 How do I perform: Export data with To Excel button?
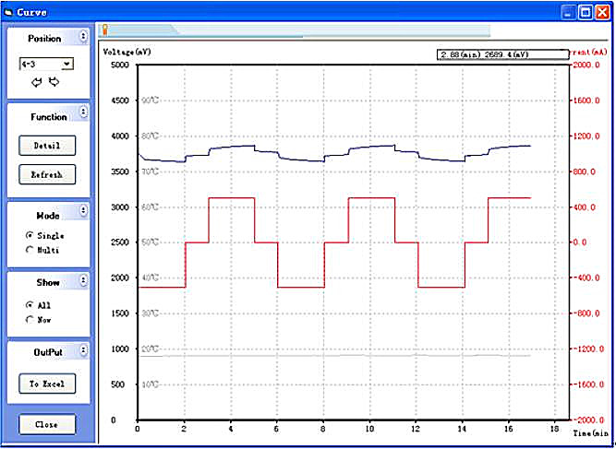point(47,384)
